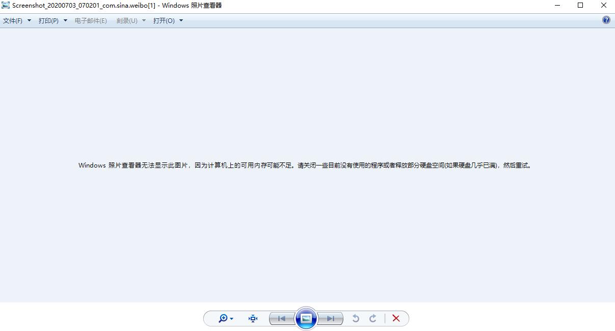This screenshot has height=331, width=615.
Task: Expand the 打印(P) dropdown arrow
Action: pyautogui.click(x=65, y=20)
